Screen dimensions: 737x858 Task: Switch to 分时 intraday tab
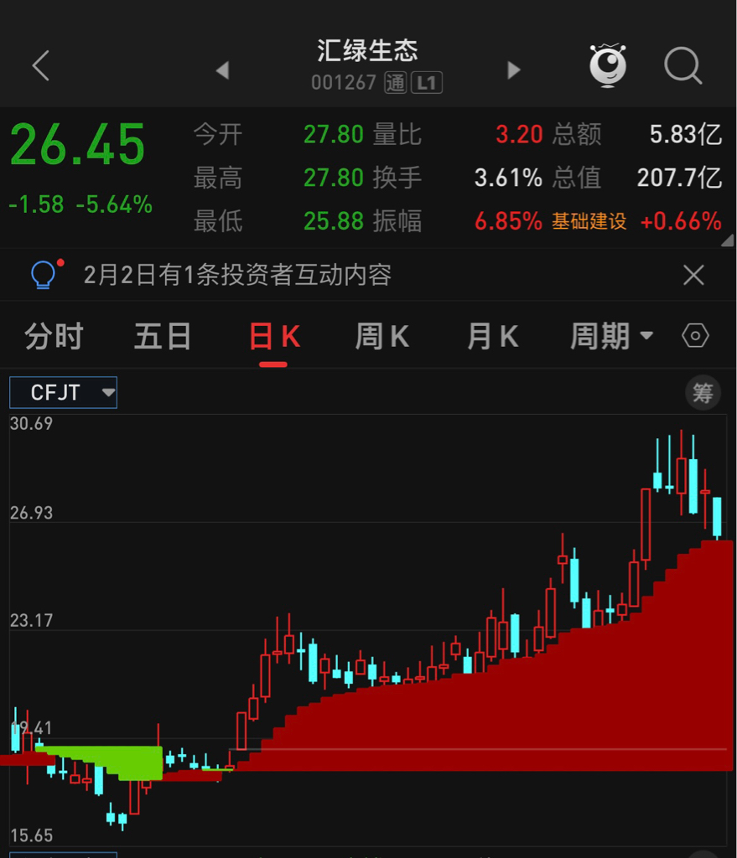[x=54, y=335]
